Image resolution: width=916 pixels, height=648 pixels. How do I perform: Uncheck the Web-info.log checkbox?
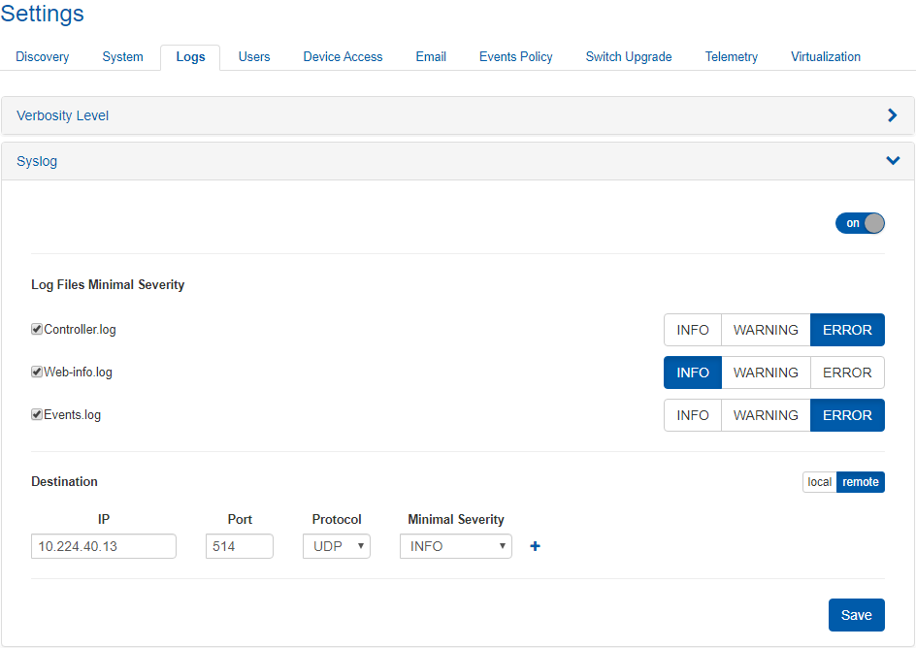[x=37, y=373]
